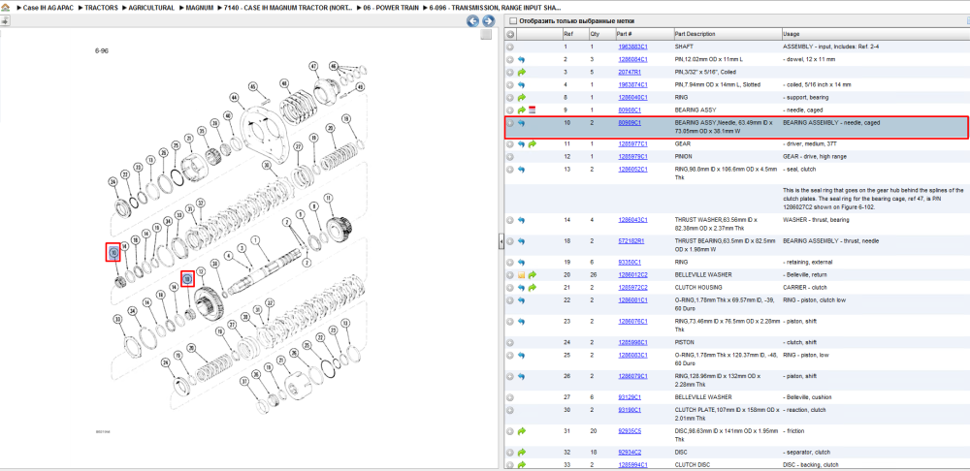Click blue arrow on RING ref 19 row
The image size is (970, 471).
[522, 262]
